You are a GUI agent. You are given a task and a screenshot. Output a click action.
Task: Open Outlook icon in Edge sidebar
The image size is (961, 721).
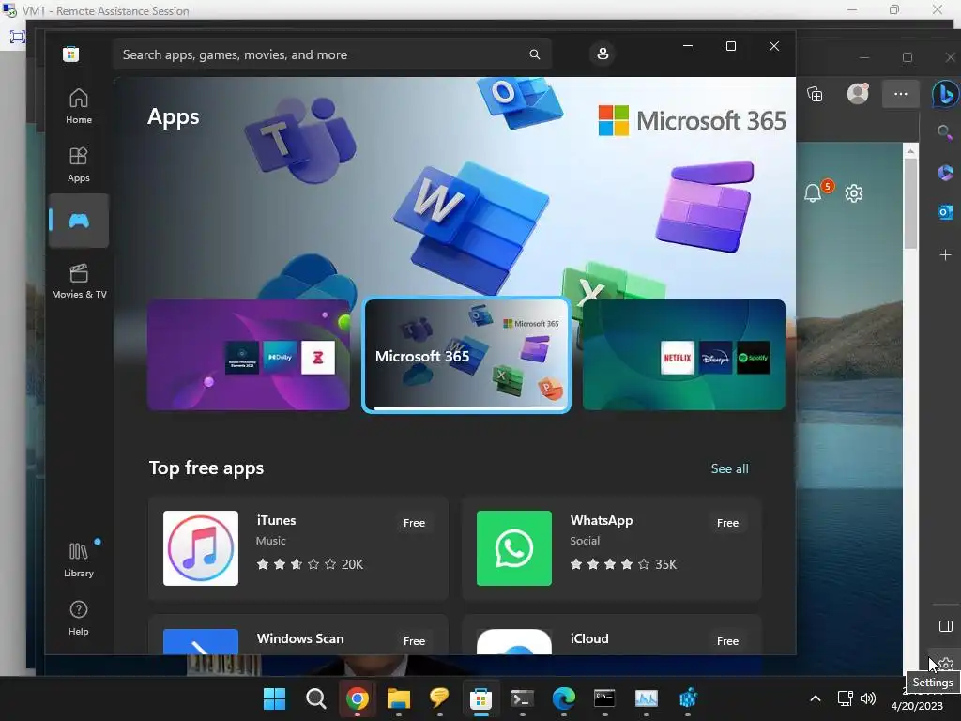click(x=945, y=212)
